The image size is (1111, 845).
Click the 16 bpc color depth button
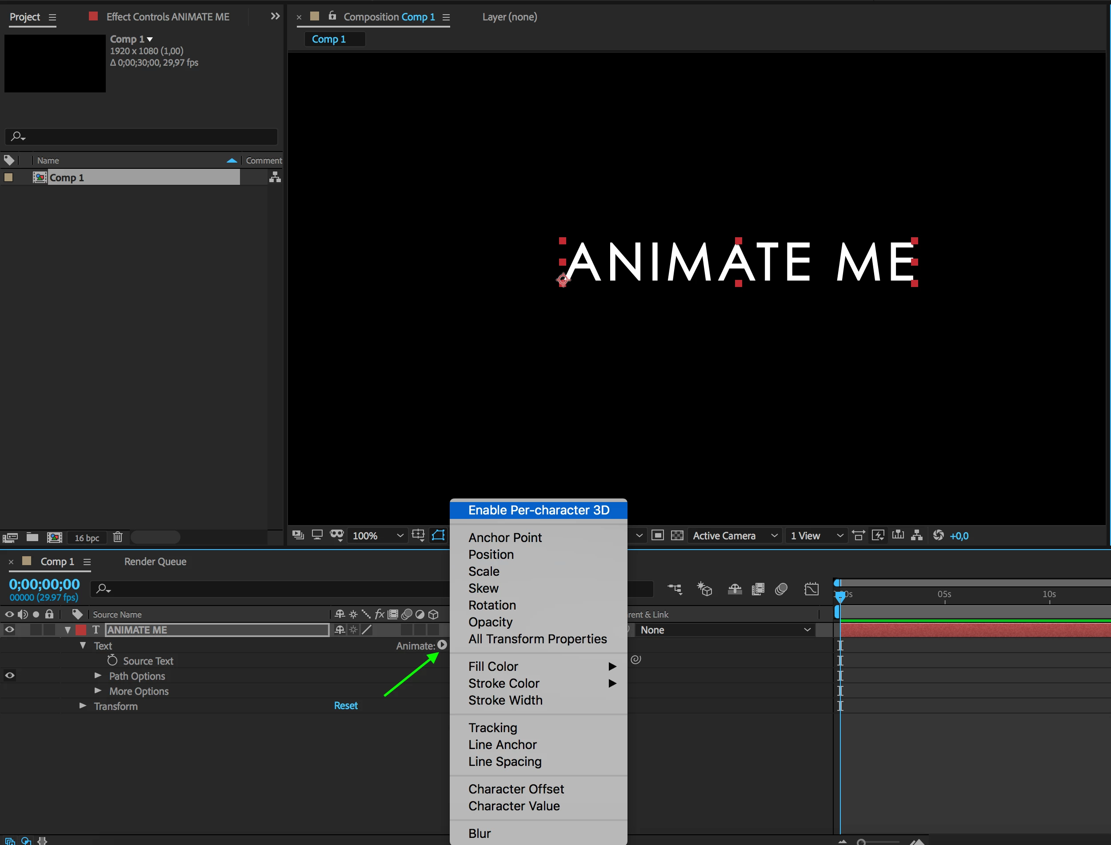87,538
